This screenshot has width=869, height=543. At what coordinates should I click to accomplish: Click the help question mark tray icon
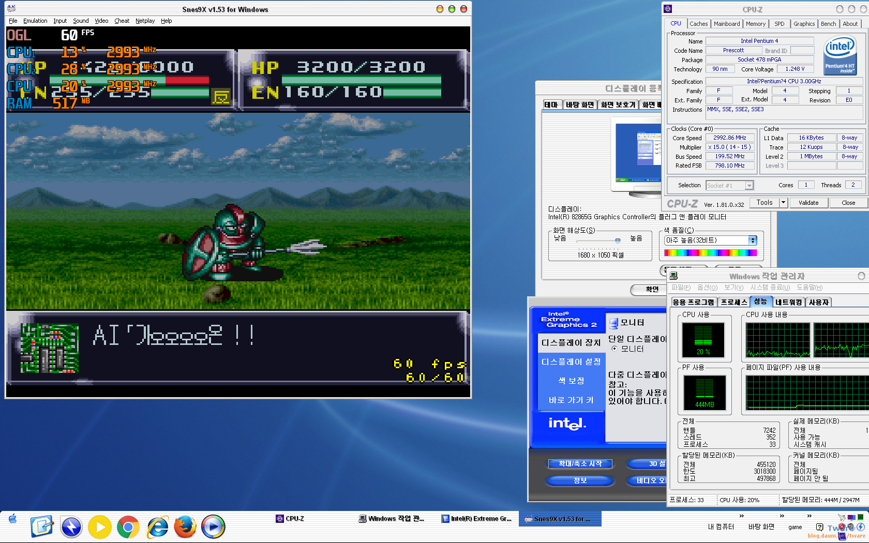tap(819, 527)
